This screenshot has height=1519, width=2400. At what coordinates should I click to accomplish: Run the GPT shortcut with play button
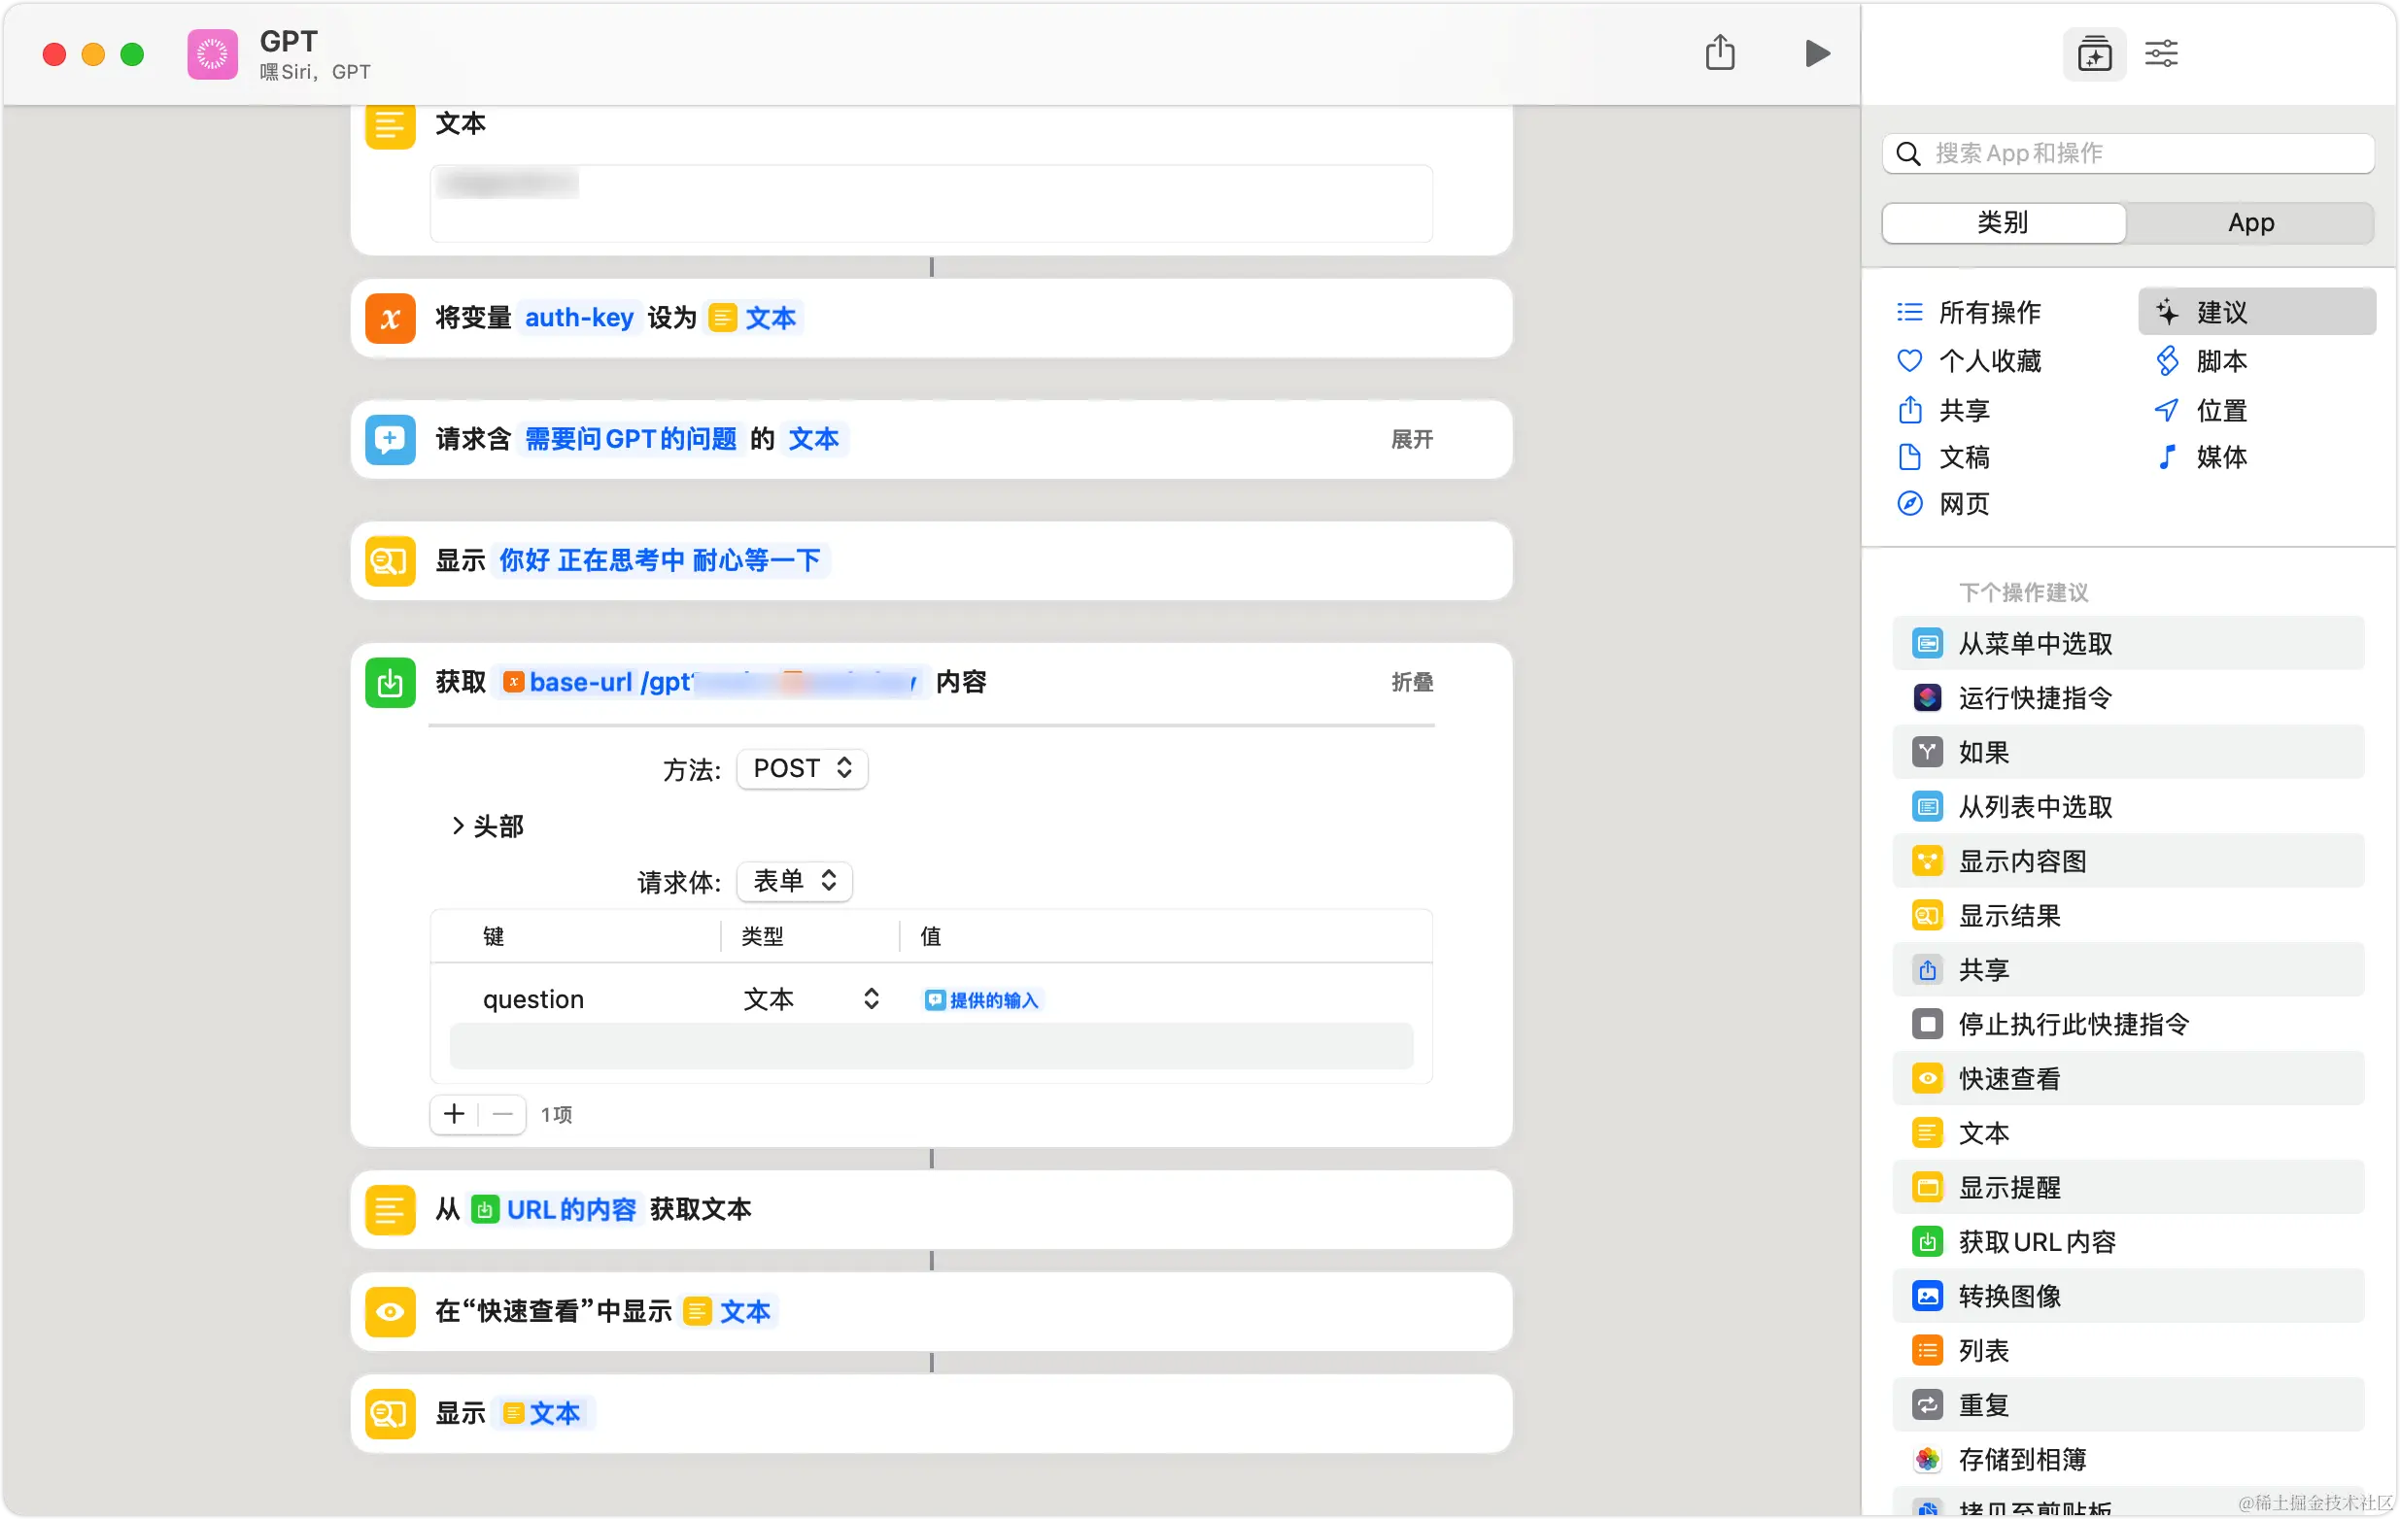coord(1816,52)
